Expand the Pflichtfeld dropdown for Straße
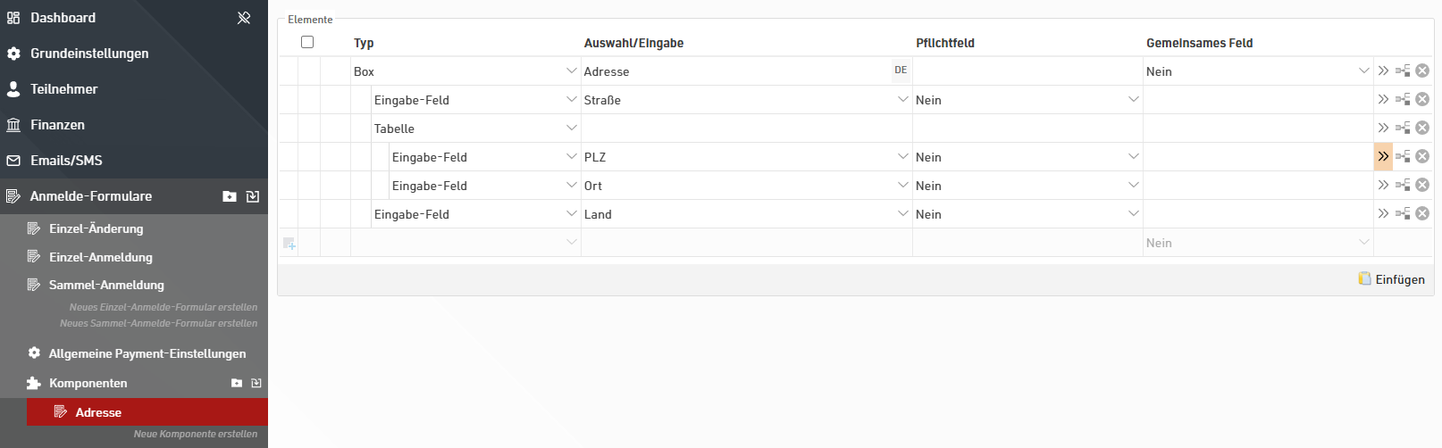Image resolution: width=1442 pixels, height=448 pixels. click(1133, 99)
